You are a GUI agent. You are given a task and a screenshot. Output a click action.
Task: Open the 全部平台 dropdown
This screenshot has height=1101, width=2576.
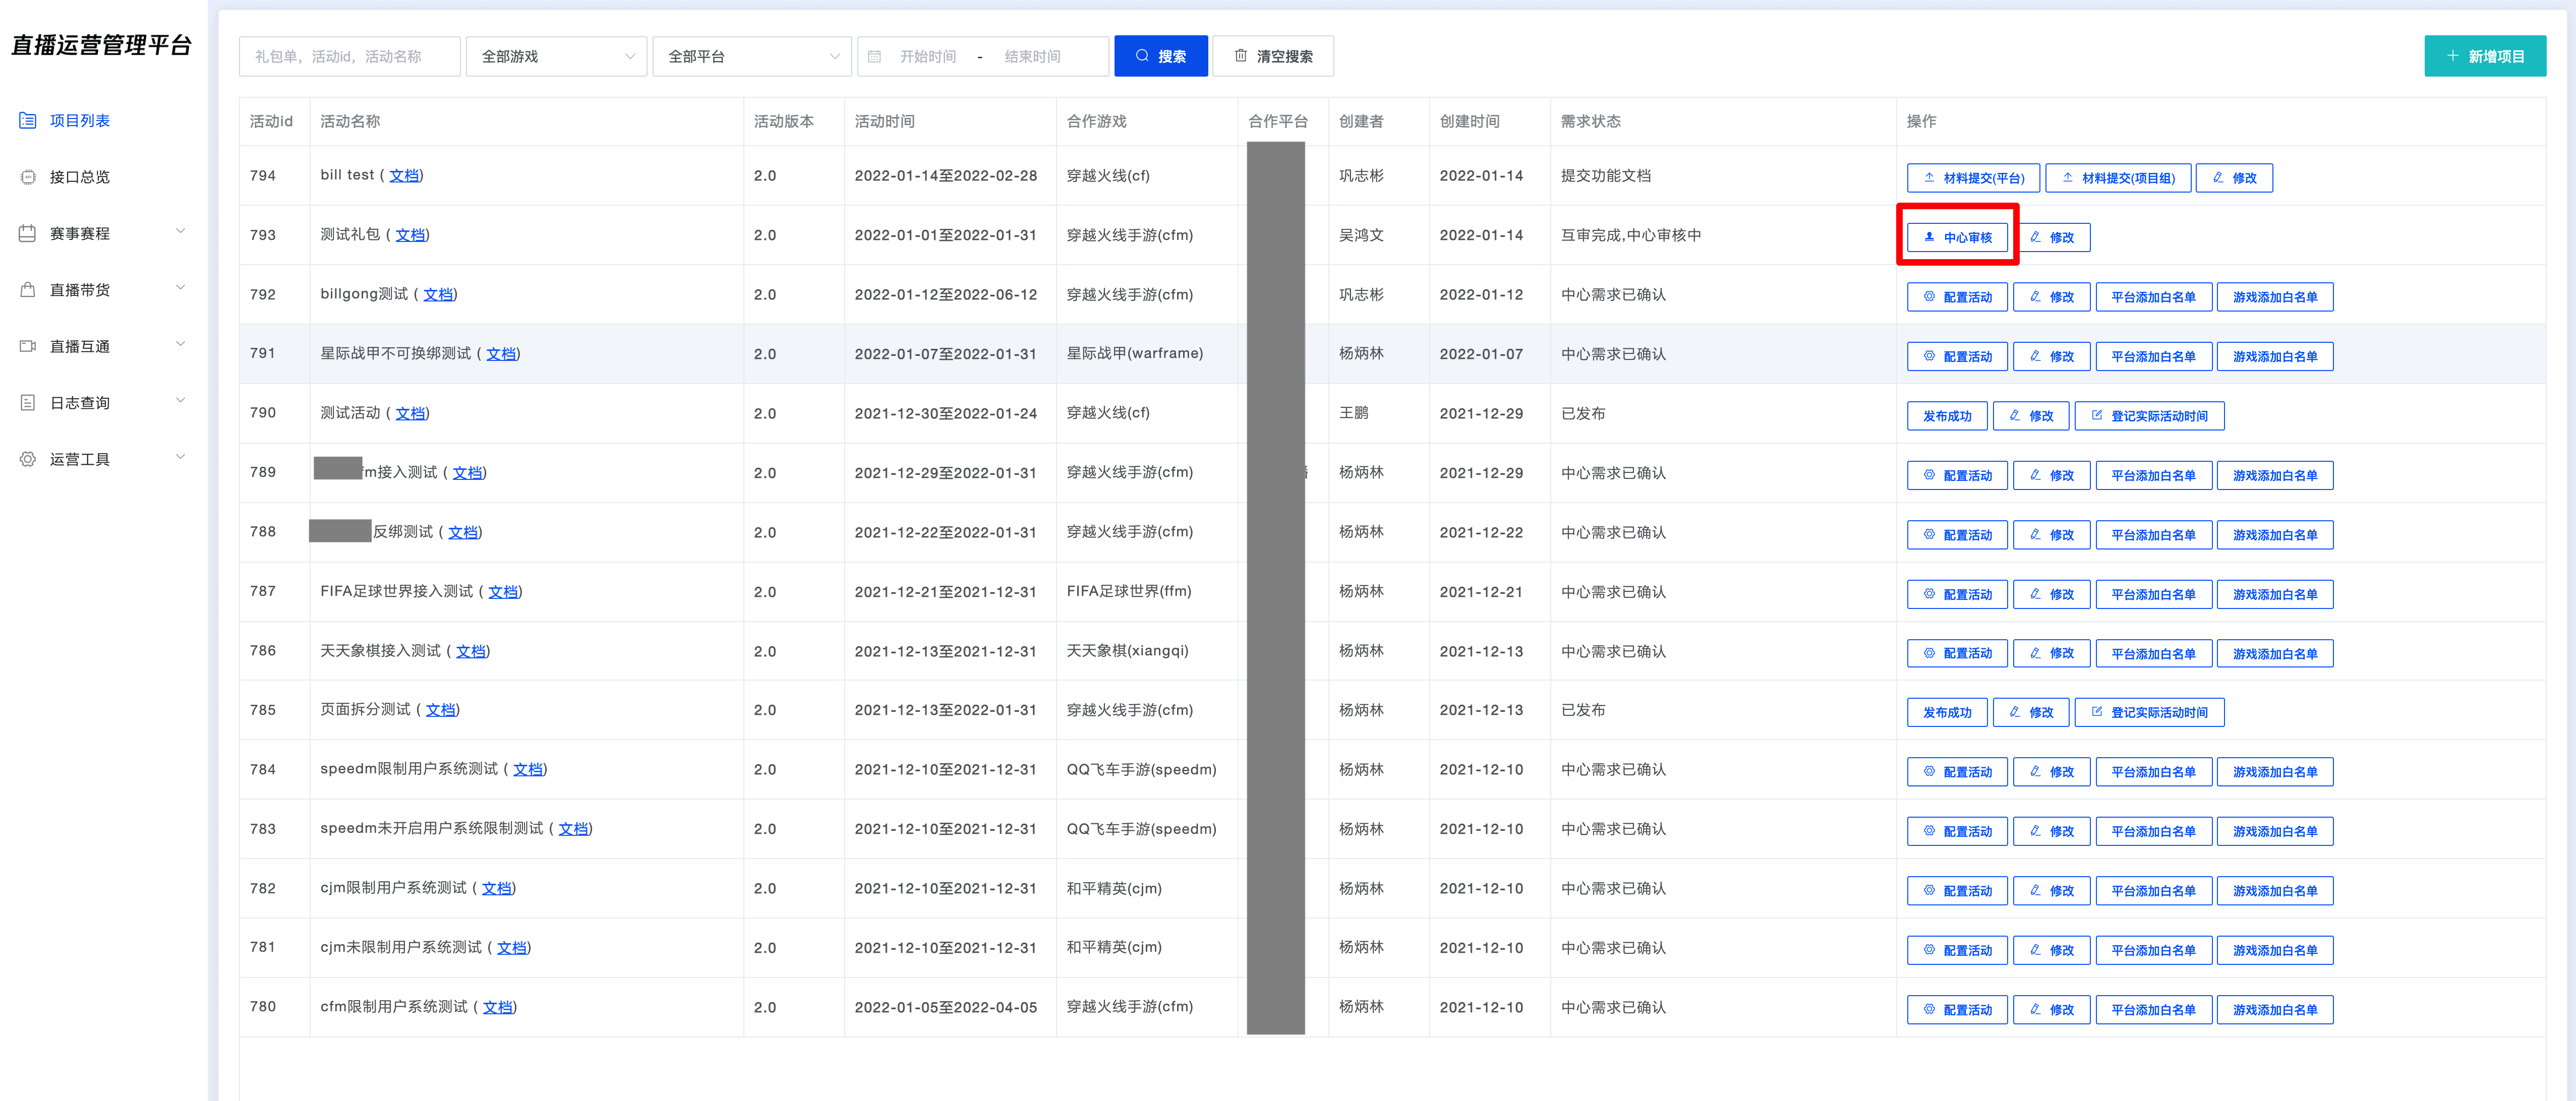(752, 56)
